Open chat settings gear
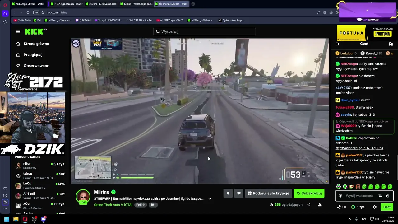 [x=375, y=207]
